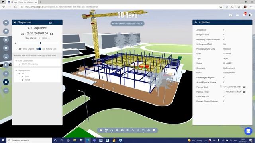Play the 4D sequence
This screenshot has height=143, width=255.
click(x=16, y=43)
